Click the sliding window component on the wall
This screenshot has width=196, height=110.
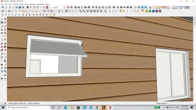(173, 75)
